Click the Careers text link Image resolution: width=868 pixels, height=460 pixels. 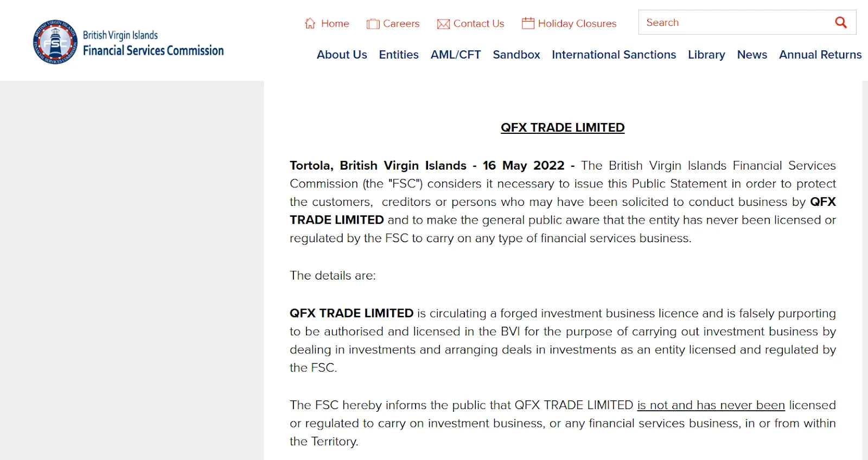401,23
